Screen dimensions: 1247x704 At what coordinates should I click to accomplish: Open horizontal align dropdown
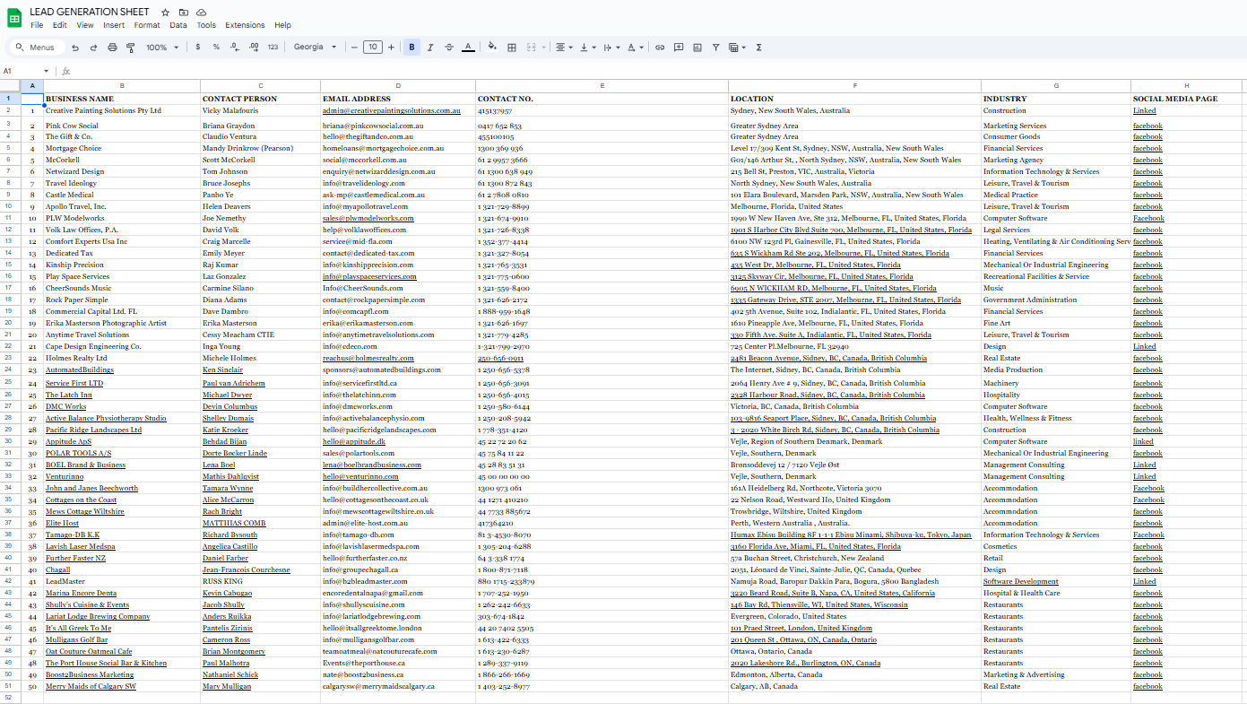click(x=564, y=48)
